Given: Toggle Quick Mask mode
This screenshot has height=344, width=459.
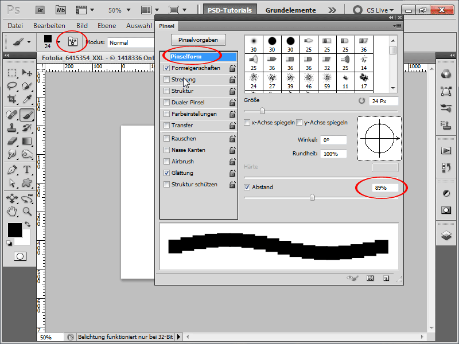Looking at the screenshot, I should (x=20, y=256).
